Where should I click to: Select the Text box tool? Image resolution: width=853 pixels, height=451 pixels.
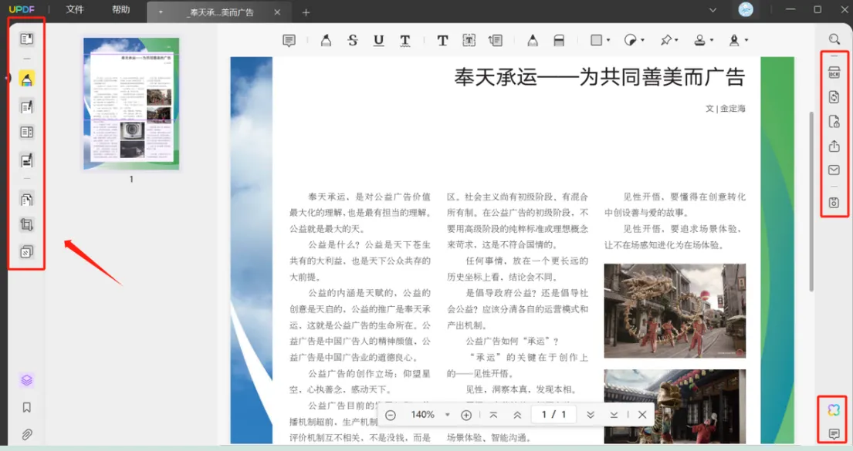(x=469, y=40)
